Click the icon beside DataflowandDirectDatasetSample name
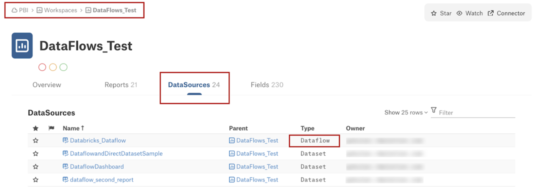The image size is (540, 187). tap(65, 153)
